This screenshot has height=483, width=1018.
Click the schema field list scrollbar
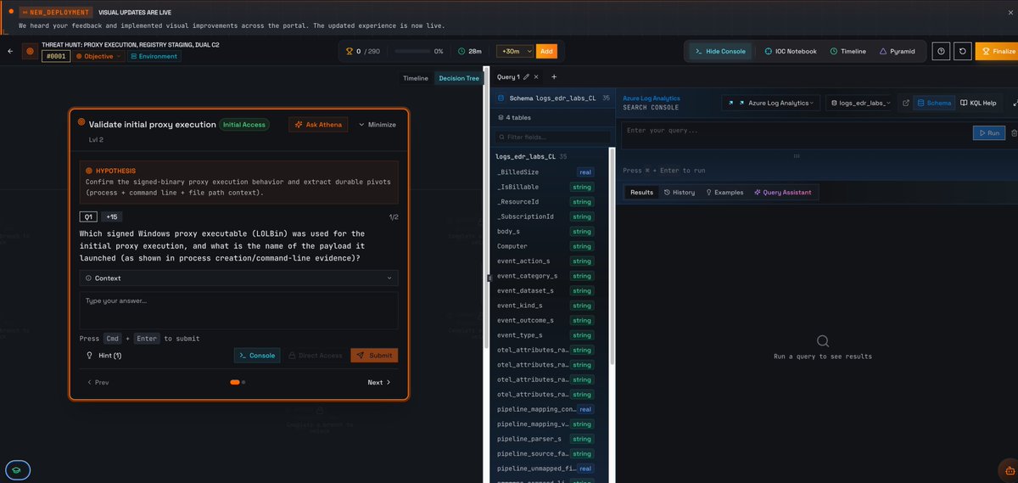[x=612, y=255]
